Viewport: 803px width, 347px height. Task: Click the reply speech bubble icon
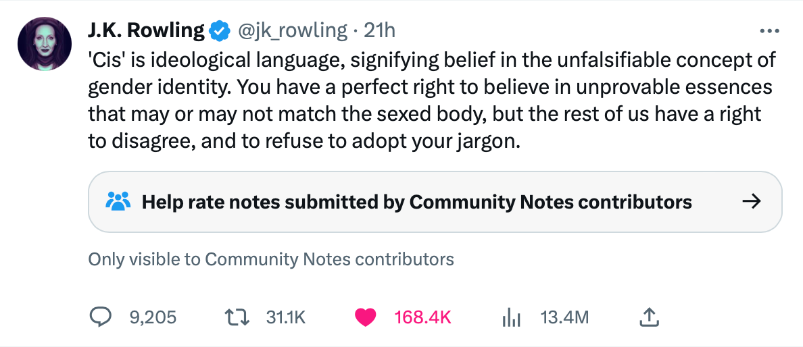[100, 317]
